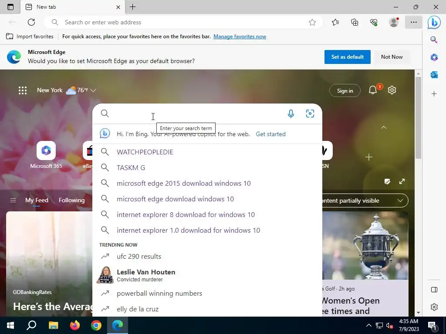Click the page vertical scrollbar thumb

click(418, 118)
